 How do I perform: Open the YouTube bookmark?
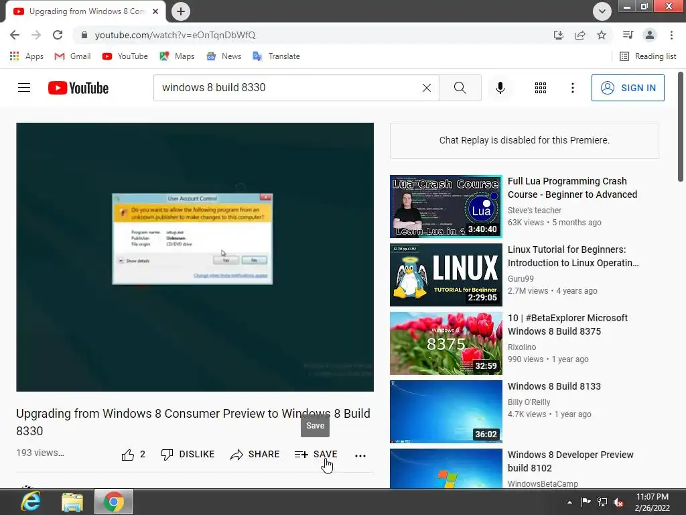point(125,56)
